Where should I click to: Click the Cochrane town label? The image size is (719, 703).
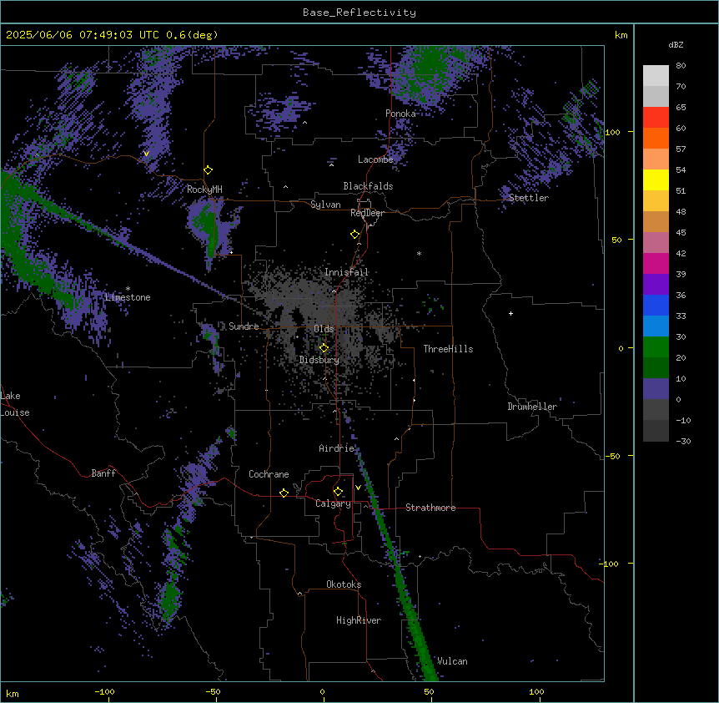[269, 474]
